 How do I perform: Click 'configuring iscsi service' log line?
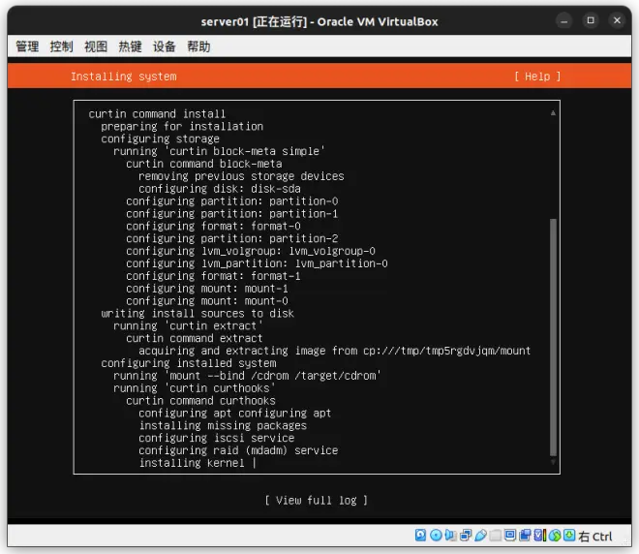[x=217, y=438]
